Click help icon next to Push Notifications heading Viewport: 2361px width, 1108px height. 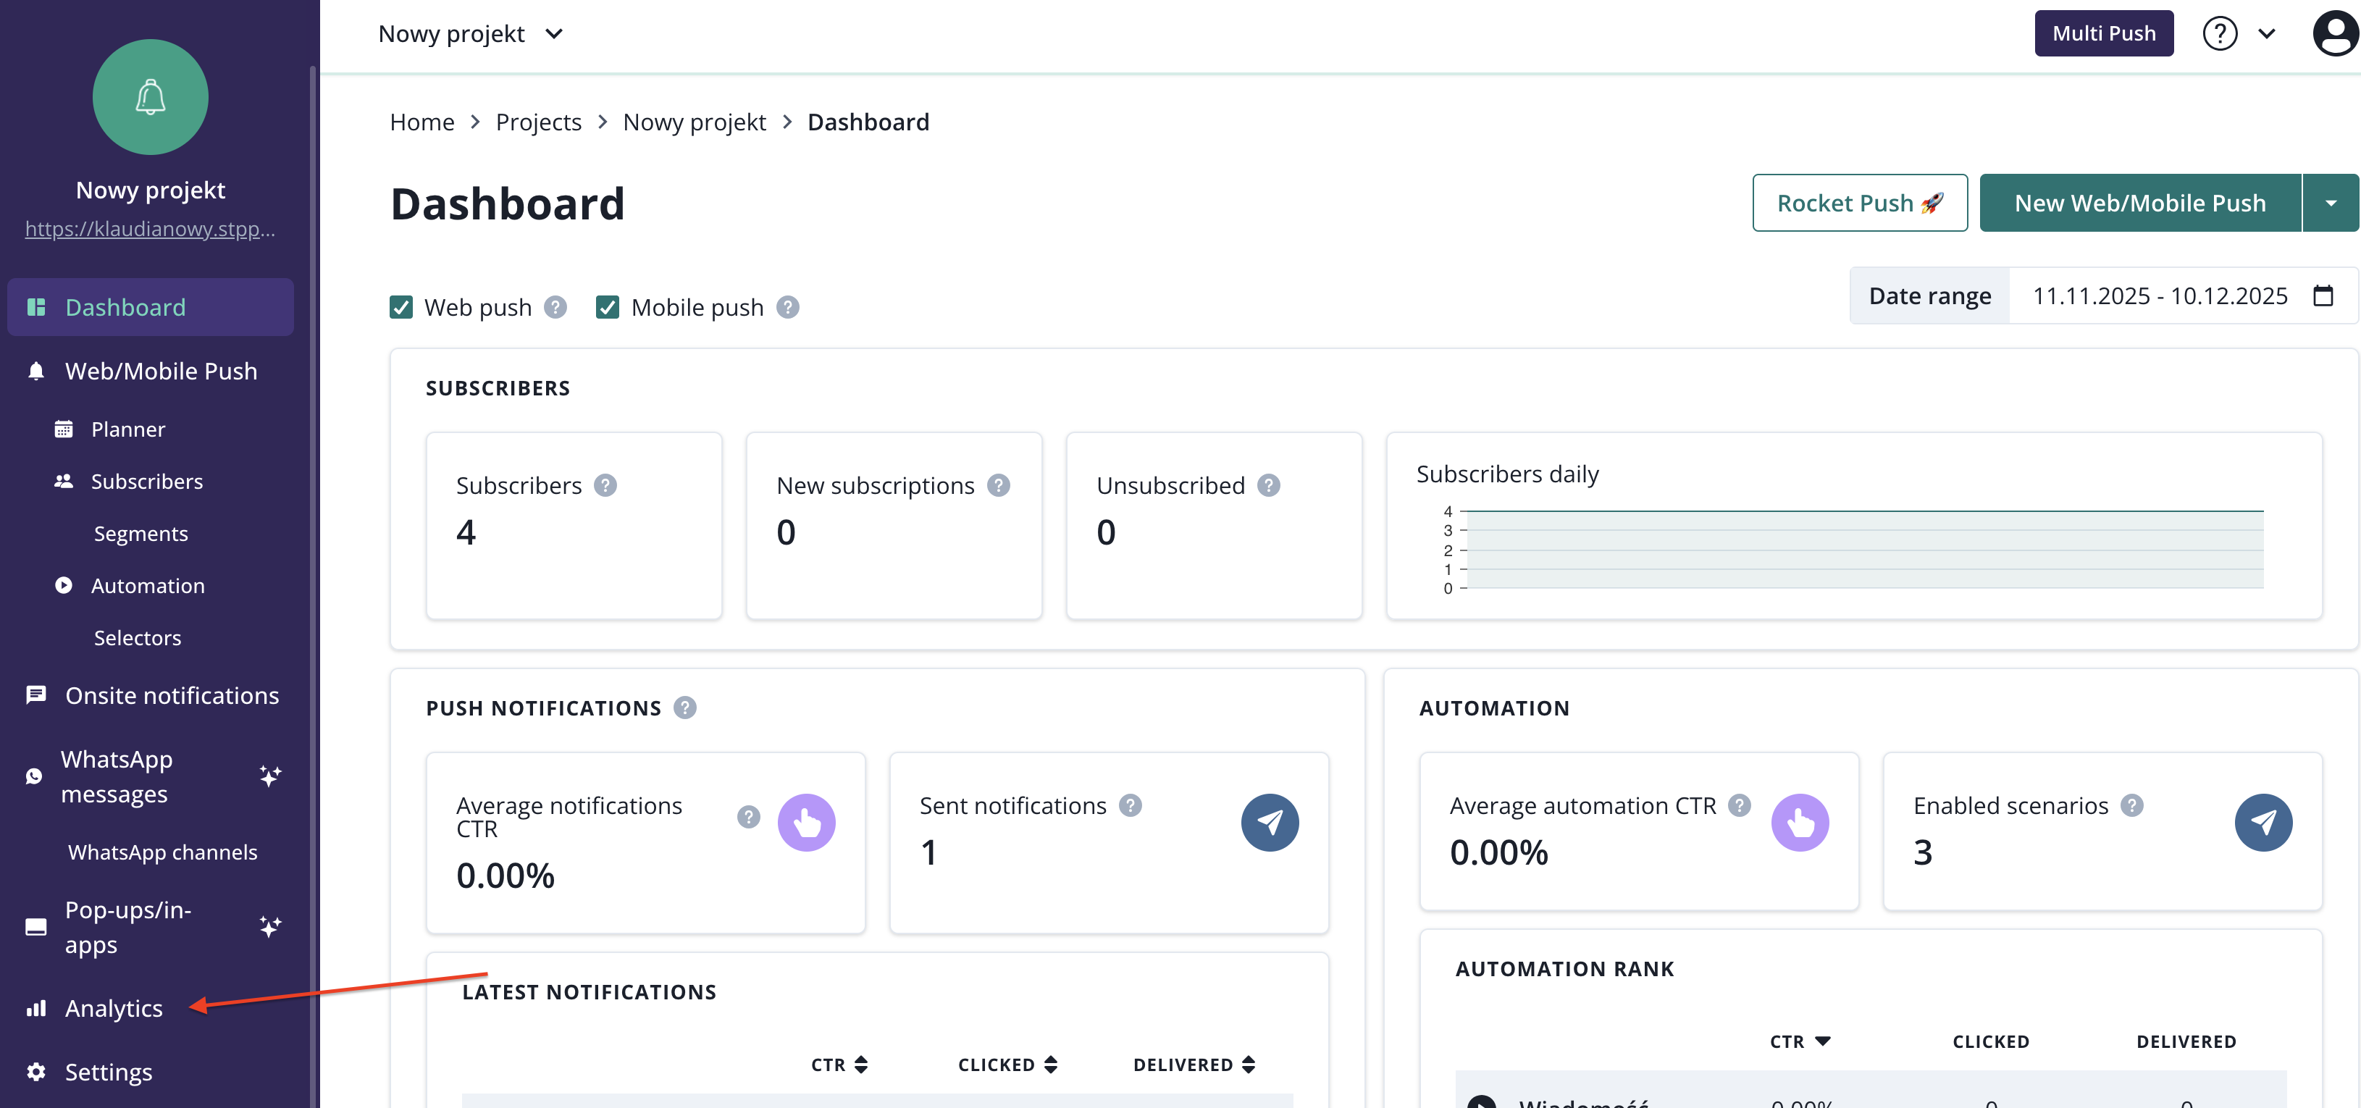684,708
